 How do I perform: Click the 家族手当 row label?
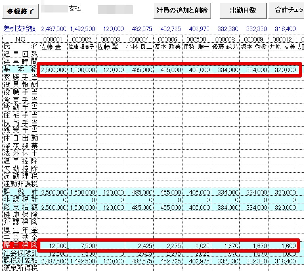click(21, 77)
